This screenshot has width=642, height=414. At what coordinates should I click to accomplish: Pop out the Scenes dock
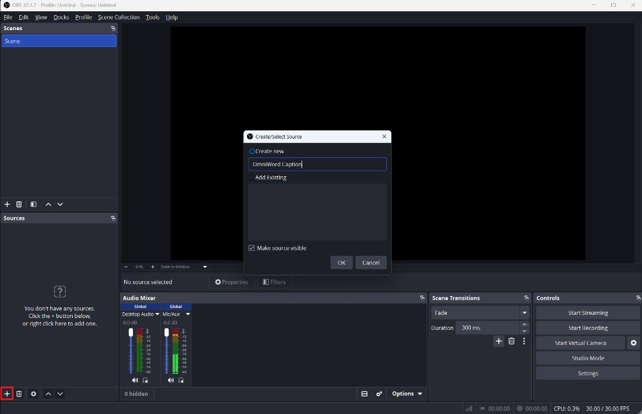click(x=113, y=28)
